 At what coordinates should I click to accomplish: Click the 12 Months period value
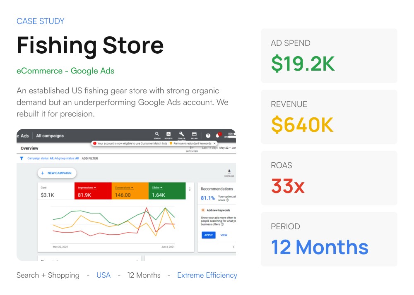320,247
